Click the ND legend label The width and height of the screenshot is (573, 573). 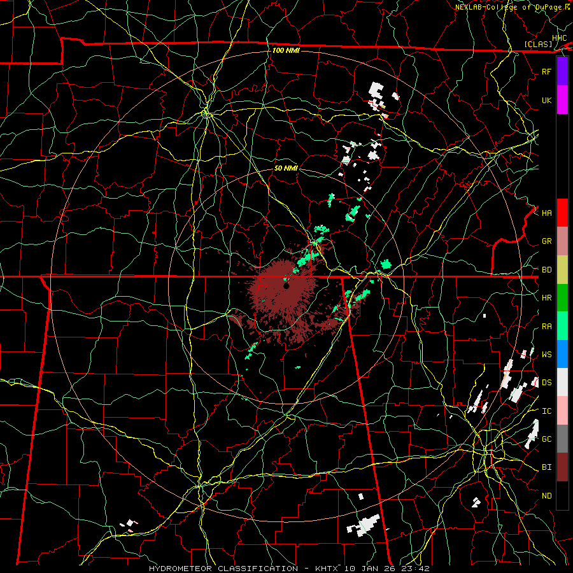tap(546, 496)
